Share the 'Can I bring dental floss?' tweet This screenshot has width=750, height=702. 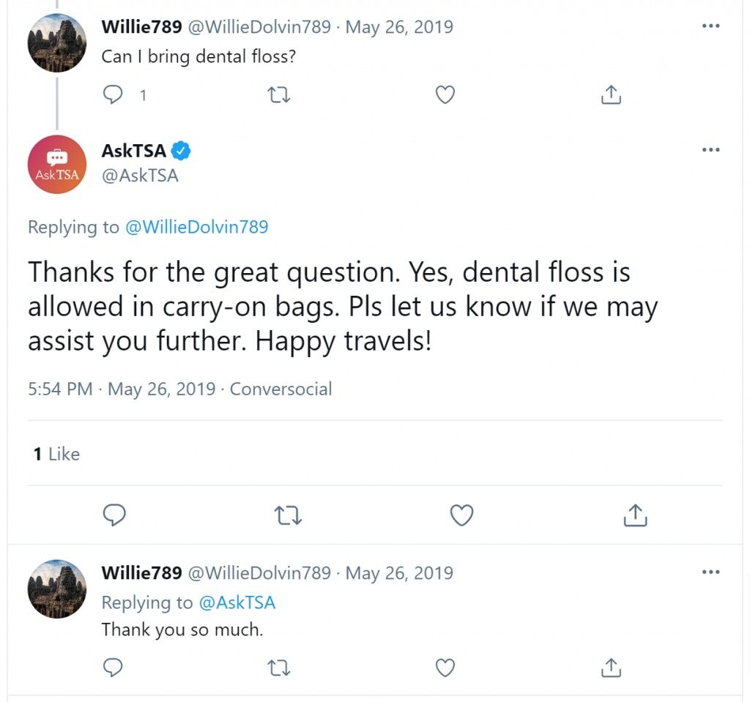tap(611, 94)
